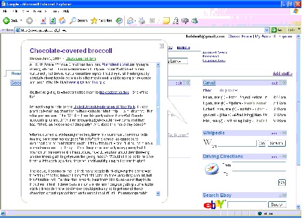Click the page icon in the address bar
The image size is (304, 220).
pyautogui.click(x=18, y=30)
